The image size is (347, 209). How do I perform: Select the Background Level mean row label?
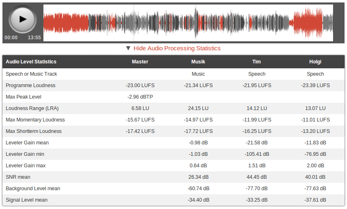(x=33, y=189)
